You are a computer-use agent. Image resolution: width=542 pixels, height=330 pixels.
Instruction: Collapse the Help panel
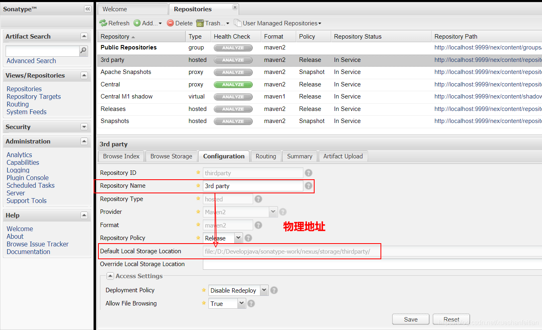click(84, 215)
